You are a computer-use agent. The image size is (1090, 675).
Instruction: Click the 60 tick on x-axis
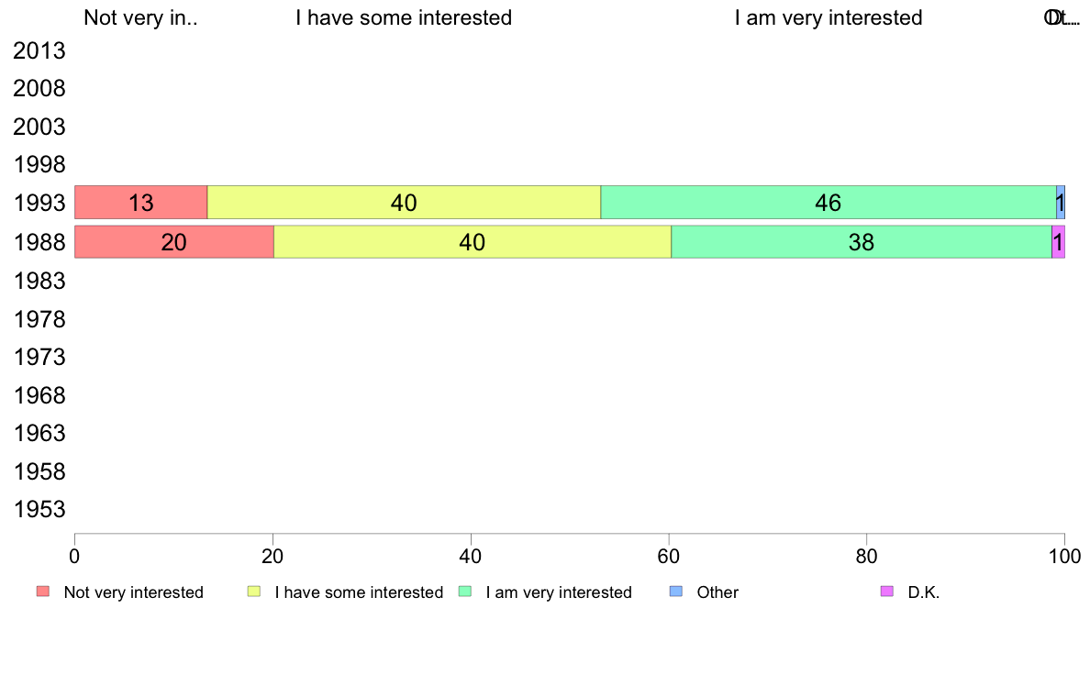[x=669, y=556]
